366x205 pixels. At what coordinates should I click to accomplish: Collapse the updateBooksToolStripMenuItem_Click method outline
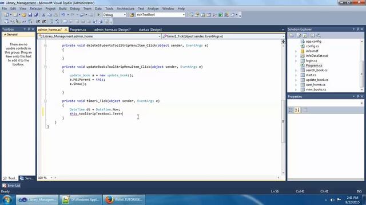(45, 67)
